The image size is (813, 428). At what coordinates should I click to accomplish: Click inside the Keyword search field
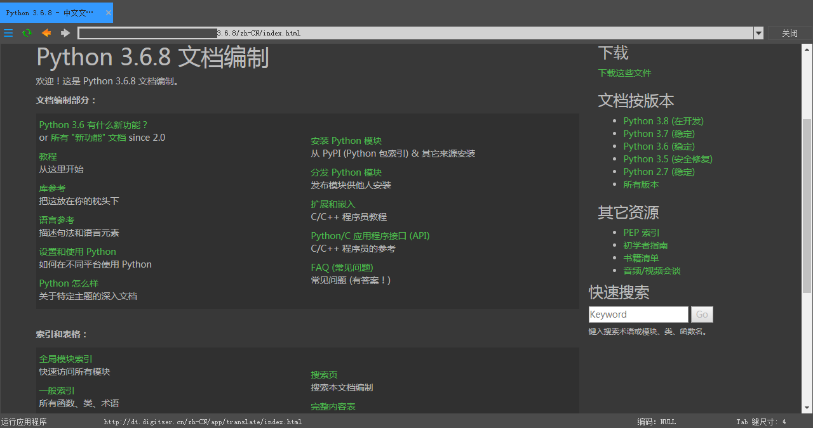click(638, 314)
